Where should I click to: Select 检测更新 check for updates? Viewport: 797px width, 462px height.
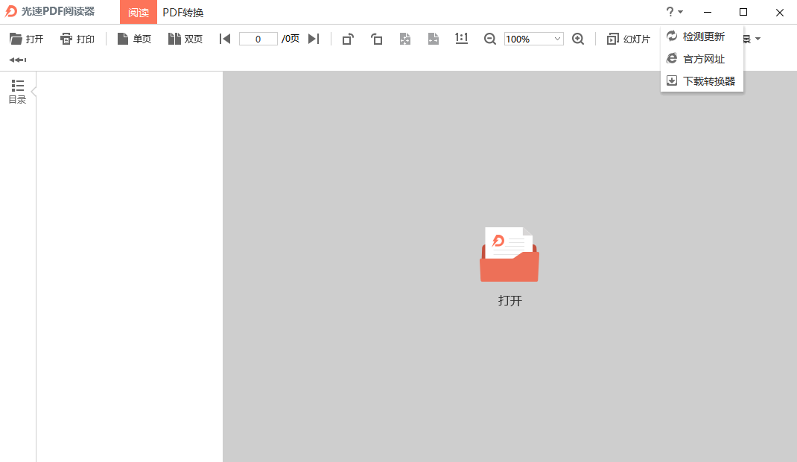[x=702, y=37]
